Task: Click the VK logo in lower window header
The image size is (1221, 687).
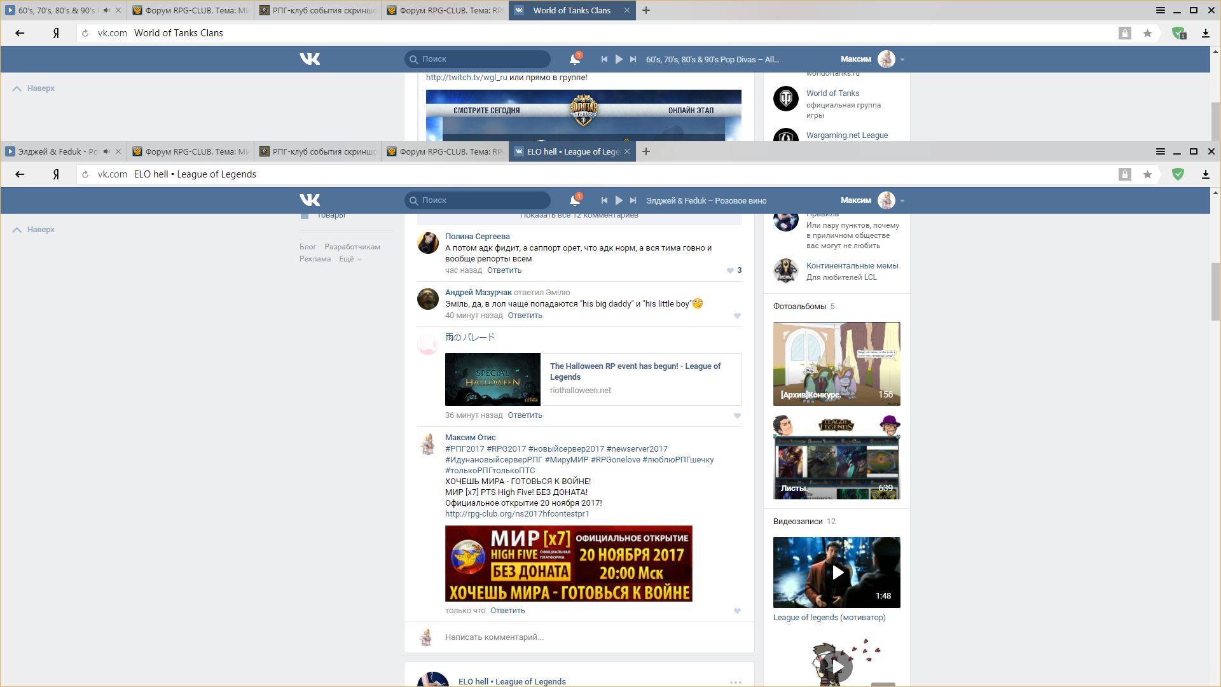Action: (310, 200)
